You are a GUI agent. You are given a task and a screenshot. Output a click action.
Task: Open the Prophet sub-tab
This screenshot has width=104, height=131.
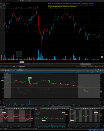[x=7, y=70]
